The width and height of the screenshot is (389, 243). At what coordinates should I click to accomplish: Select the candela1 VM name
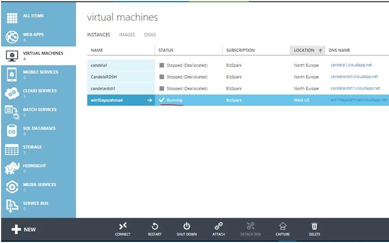(98, 65)
